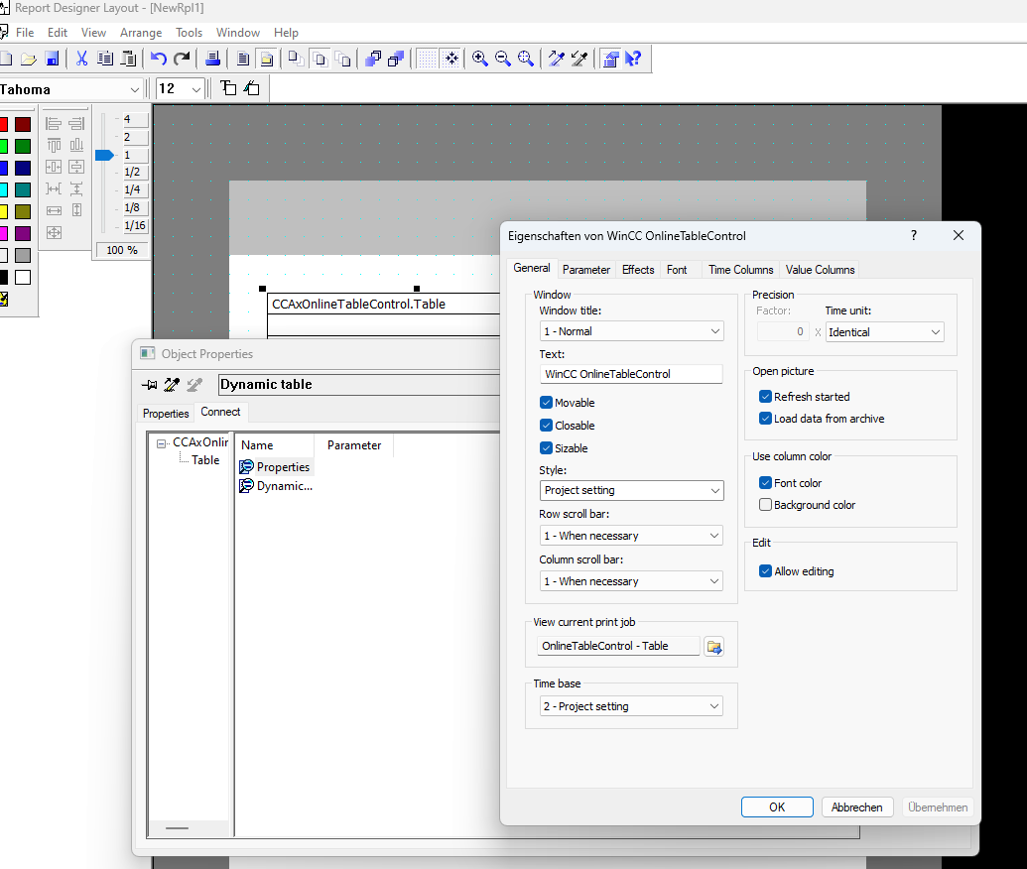Pick the dark green color swatch
The image size is (1027, 869).
pos(23,147)
